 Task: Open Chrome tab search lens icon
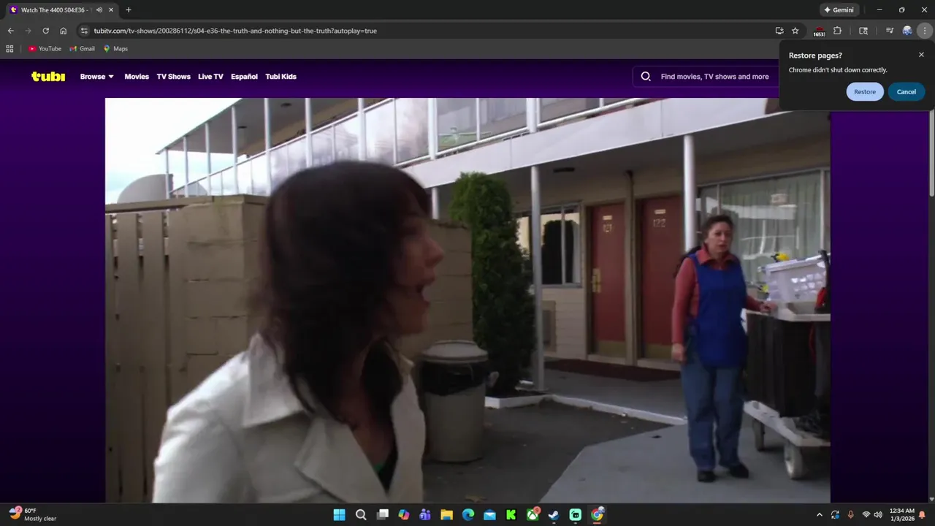pyautogui.click(x=863, y=31)
